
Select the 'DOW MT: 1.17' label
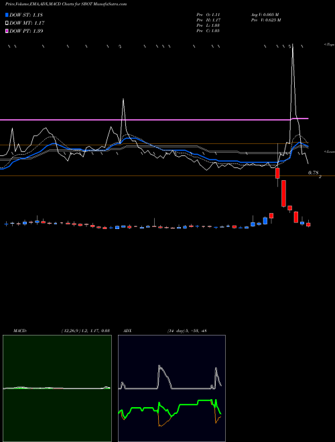point(27,23)
